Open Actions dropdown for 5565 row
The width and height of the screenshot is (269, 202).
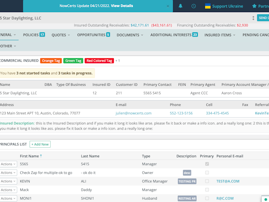pyautogui.click(x=8, y=164)
